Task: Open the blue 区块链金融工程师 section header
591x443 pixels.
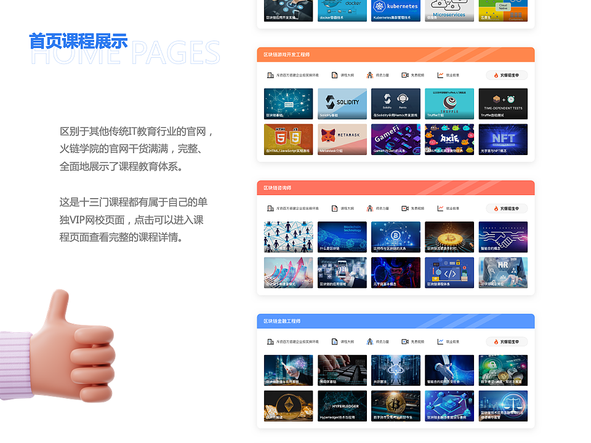Action: coord(396,321)
